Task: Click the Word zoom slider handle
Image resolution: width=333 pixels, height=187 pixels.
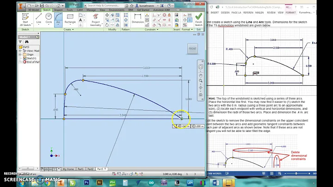Action: tap(296, 174)
